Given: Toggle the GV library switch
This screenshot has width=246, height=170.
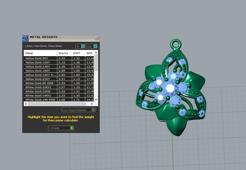Looking at the screenshot, I should 80,46.
